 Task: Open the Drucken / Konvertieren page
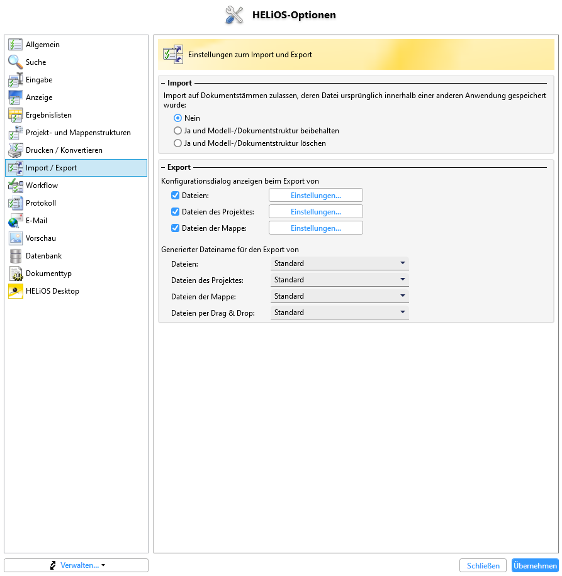click(x=76, y=150)
